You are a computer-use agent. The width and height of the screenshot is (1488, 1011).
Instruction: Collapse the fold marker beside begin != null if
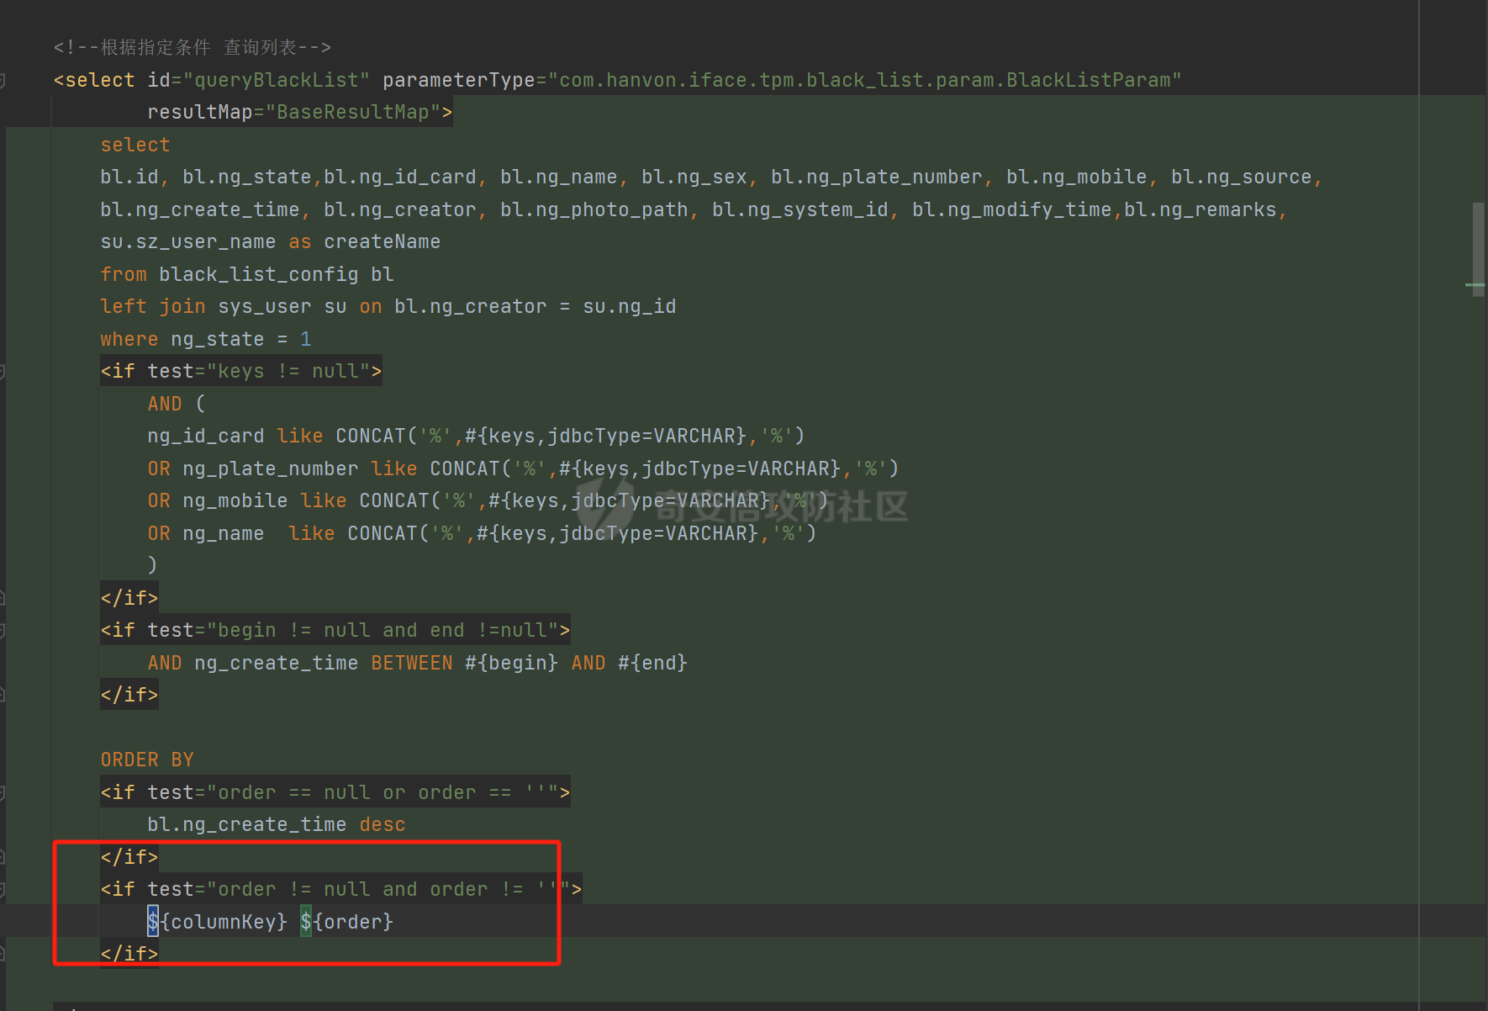(x=3, y=631)
